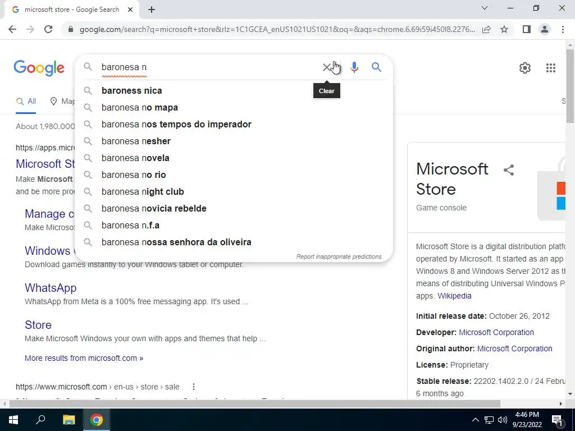Open Chrome side panel
575x431 pixels.
point(527,29)
